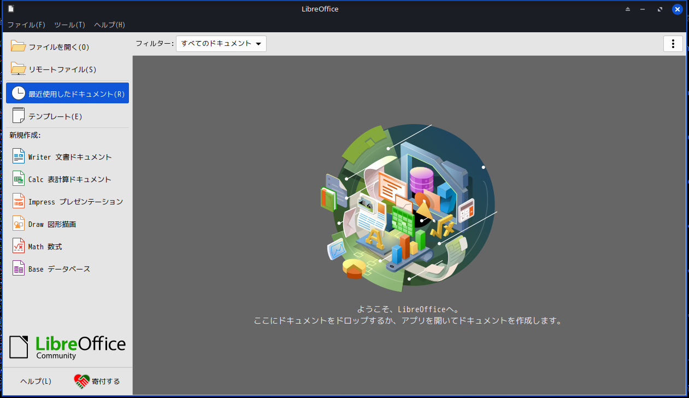Click the LibreOffice Community logo
The height and width of the screenshot is (398, 689).
68,347
